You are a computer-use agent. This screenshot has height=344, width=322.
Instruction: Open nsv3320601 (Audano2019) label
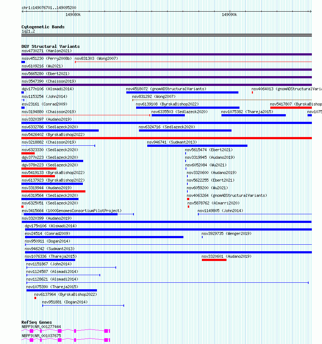click(226, 257)
